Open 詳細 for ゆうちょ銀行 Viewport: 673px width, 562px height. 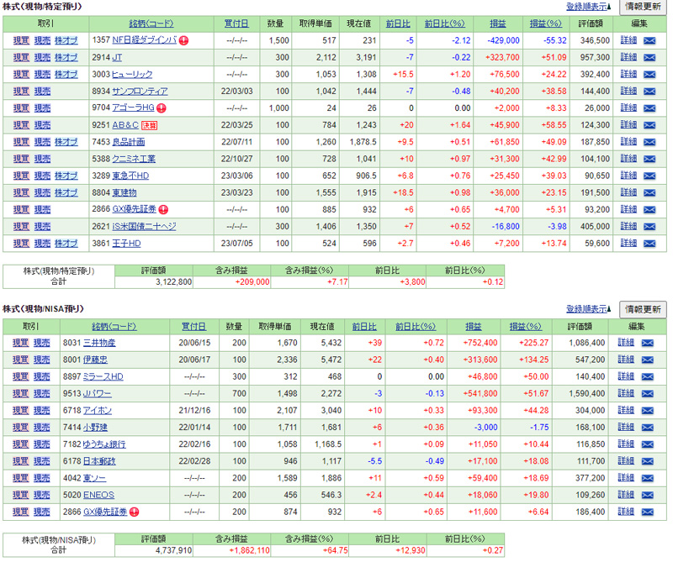pos(626,444)
